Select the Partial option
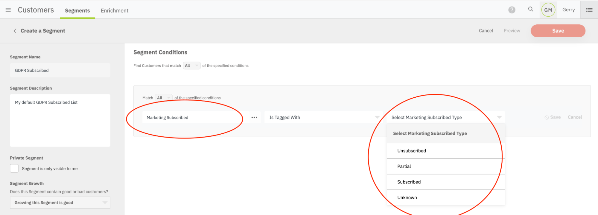This screenshot has width=598, height=215. tap(446, 166)
